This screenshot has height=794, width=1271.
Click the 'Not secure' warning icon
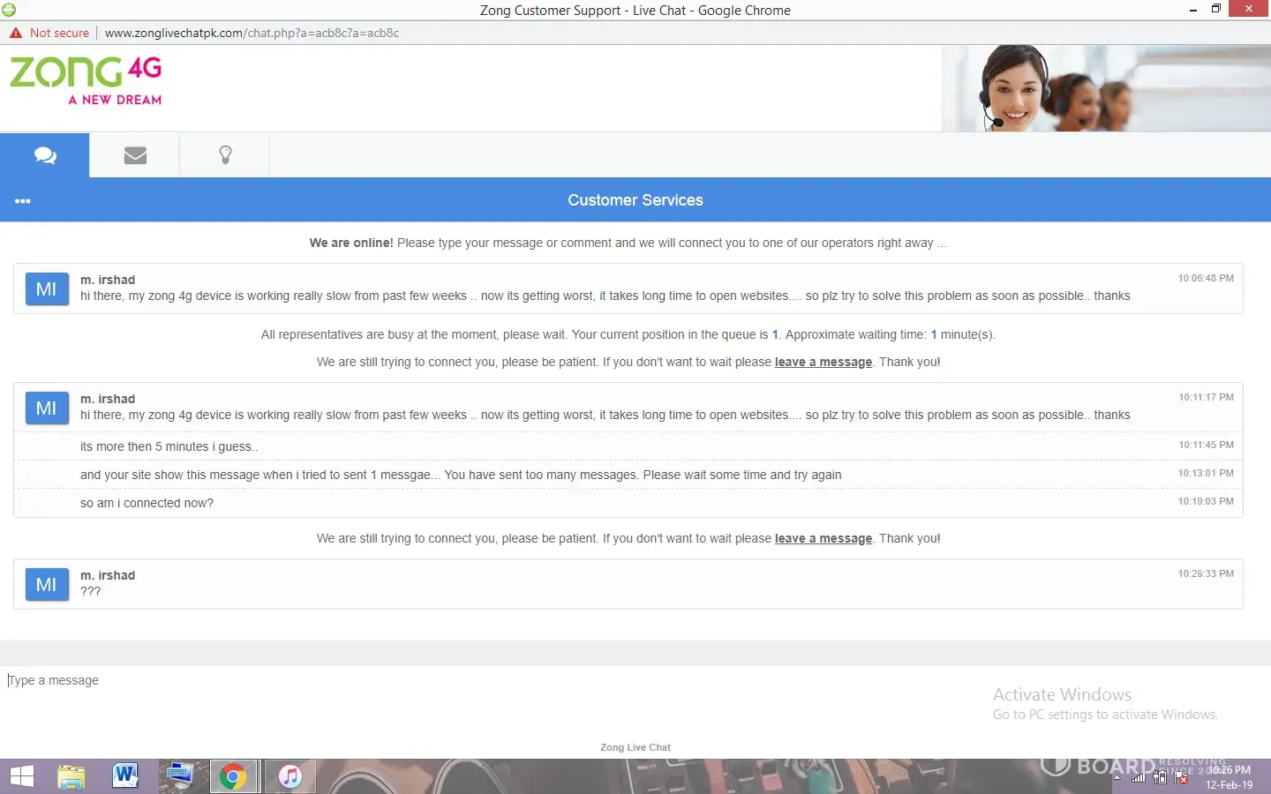pos(16,33)
